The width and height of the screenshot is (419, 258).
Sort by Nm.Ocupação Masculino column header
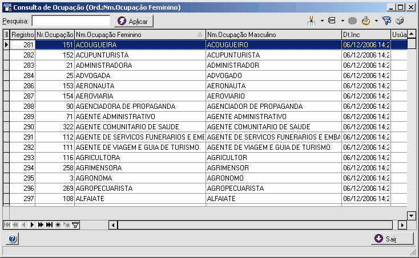(273, 35)
